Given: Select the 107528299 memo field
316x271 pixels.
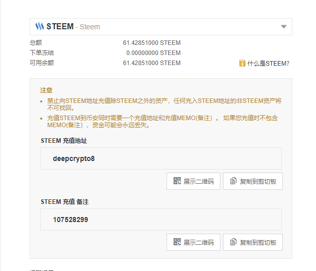Looking at the screenshot, I should pyautogui.click(x=161, y=220).
